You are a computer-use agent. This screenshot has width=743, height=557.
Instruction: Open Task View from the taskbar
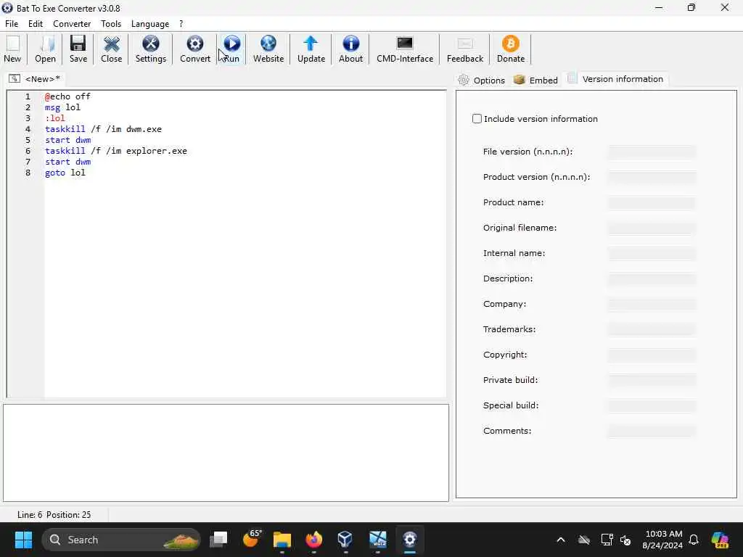pos(218,540)
